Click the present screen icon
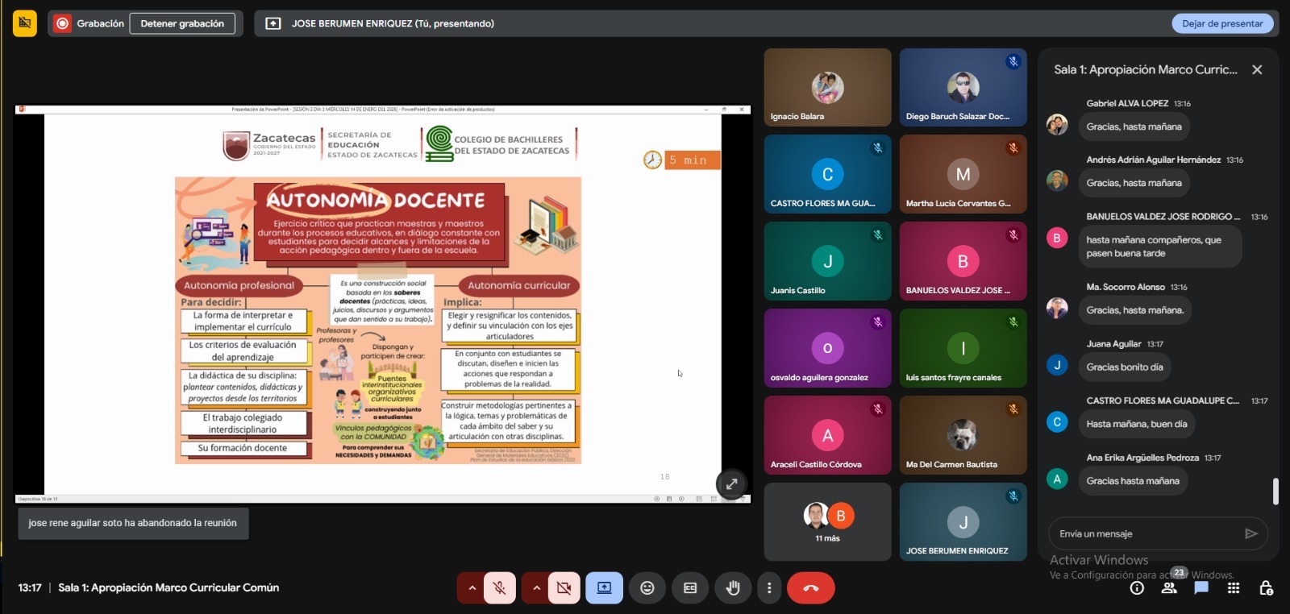This screenshot has width=1290, height=614. click(604, 588)
